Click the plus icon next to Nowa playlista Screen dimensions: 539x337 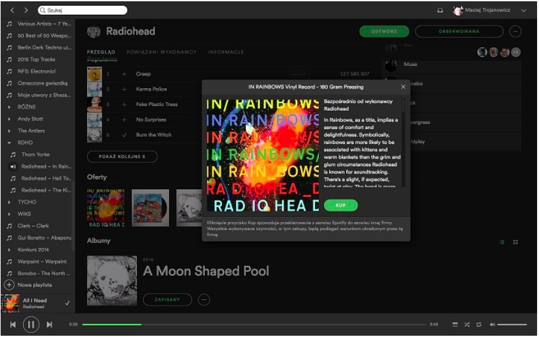coord(9,285)
